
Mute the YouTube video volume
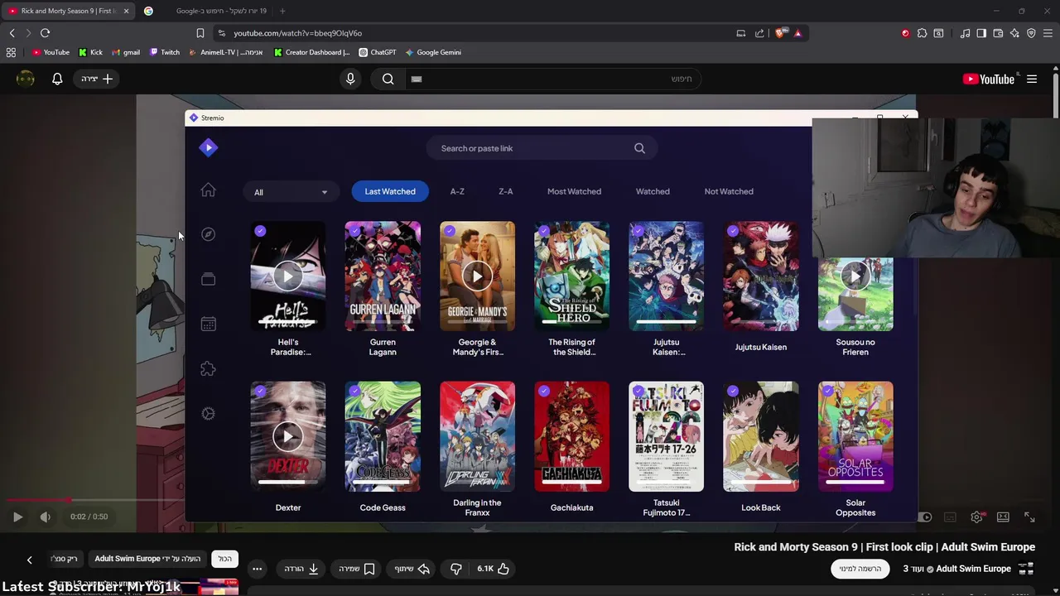point(45,517)
